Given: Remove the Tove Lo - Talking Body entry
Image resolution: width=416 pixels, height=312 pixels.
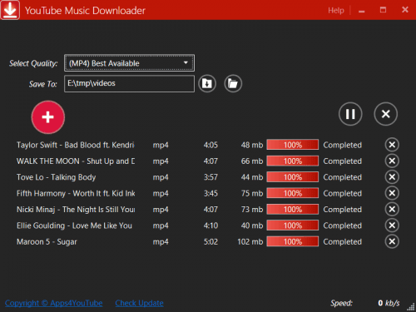Looking at the screenshot, I should click(392, 176).
